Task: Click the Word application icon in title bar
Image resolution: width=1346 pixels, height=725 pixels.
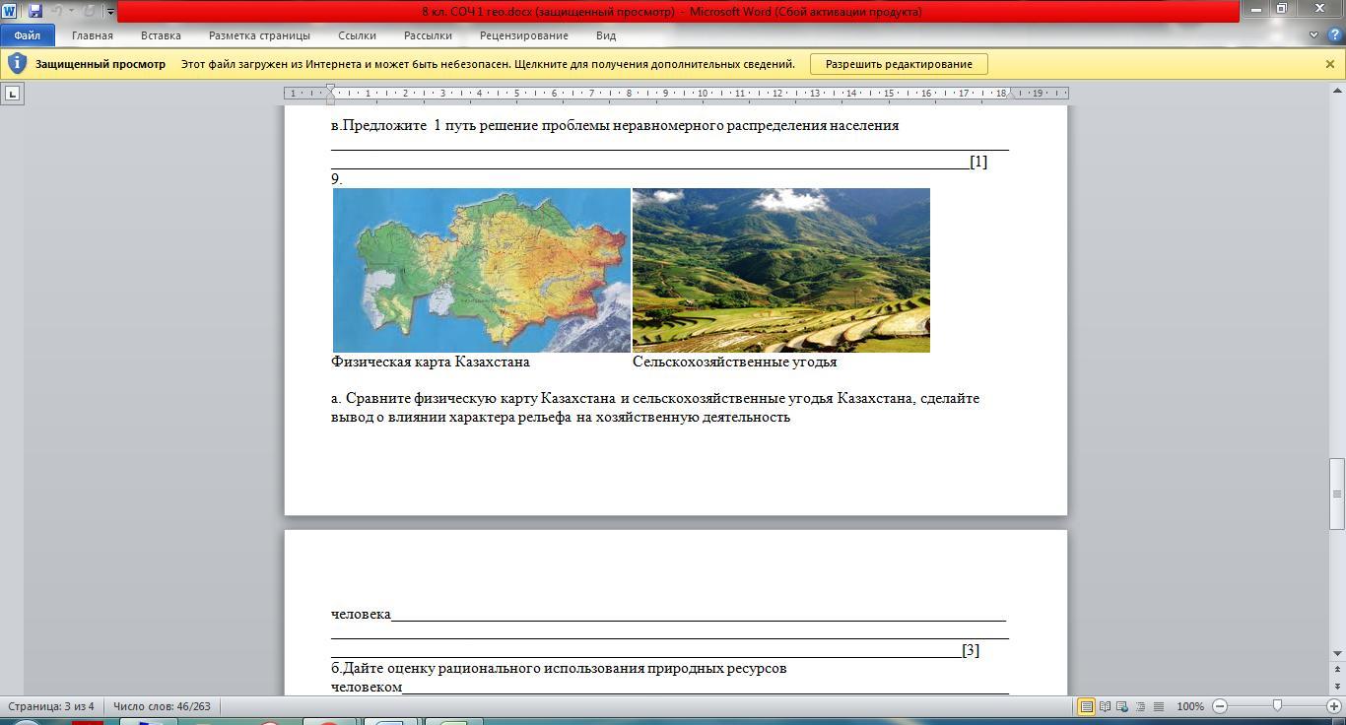Action: pyautogui.click(x=10, y=11)
